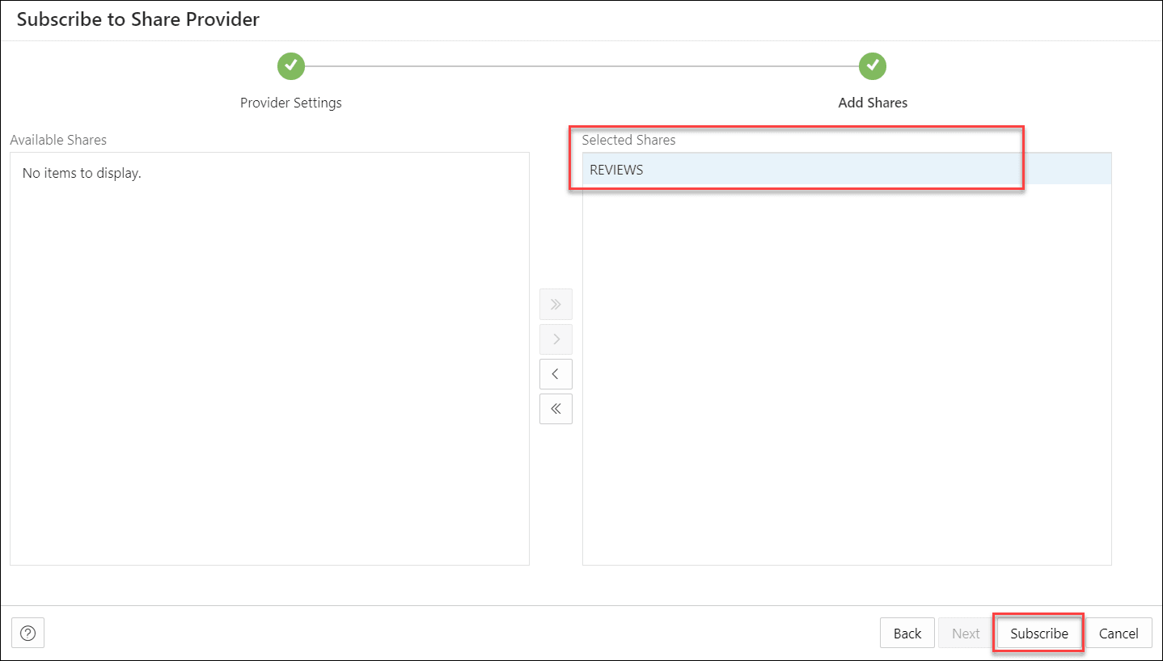Select REVIEWS in the Selected Shares list
1163x661 pixels.
616,170
